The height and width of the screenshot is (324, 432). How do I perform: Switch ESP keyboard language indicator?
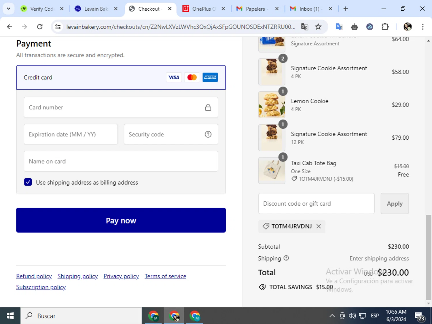pyautogui.click(x=375, y=316)
